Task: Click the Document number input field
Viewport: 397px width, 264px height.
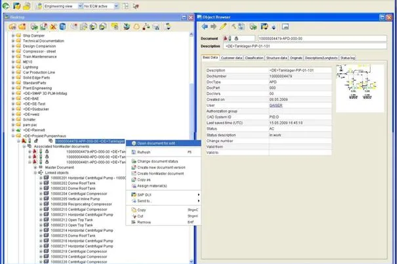Action: point(322,39)
